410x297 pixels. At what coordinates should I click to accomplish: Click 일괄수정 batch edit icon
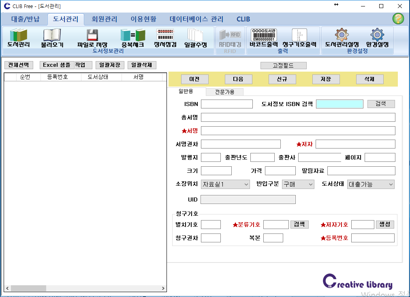click(x=196, y=36)
